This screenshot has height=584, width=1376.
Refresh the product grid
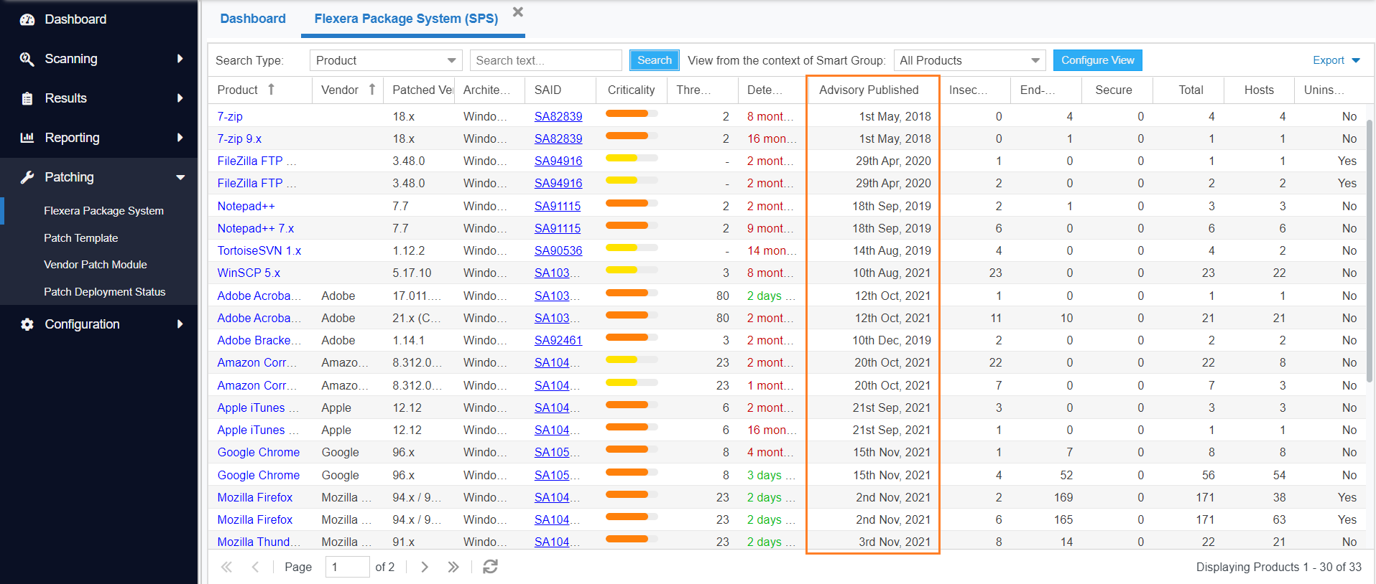coord(490,567)
